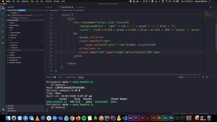
Task: Close the terminal panel
Action: (214, 77)
